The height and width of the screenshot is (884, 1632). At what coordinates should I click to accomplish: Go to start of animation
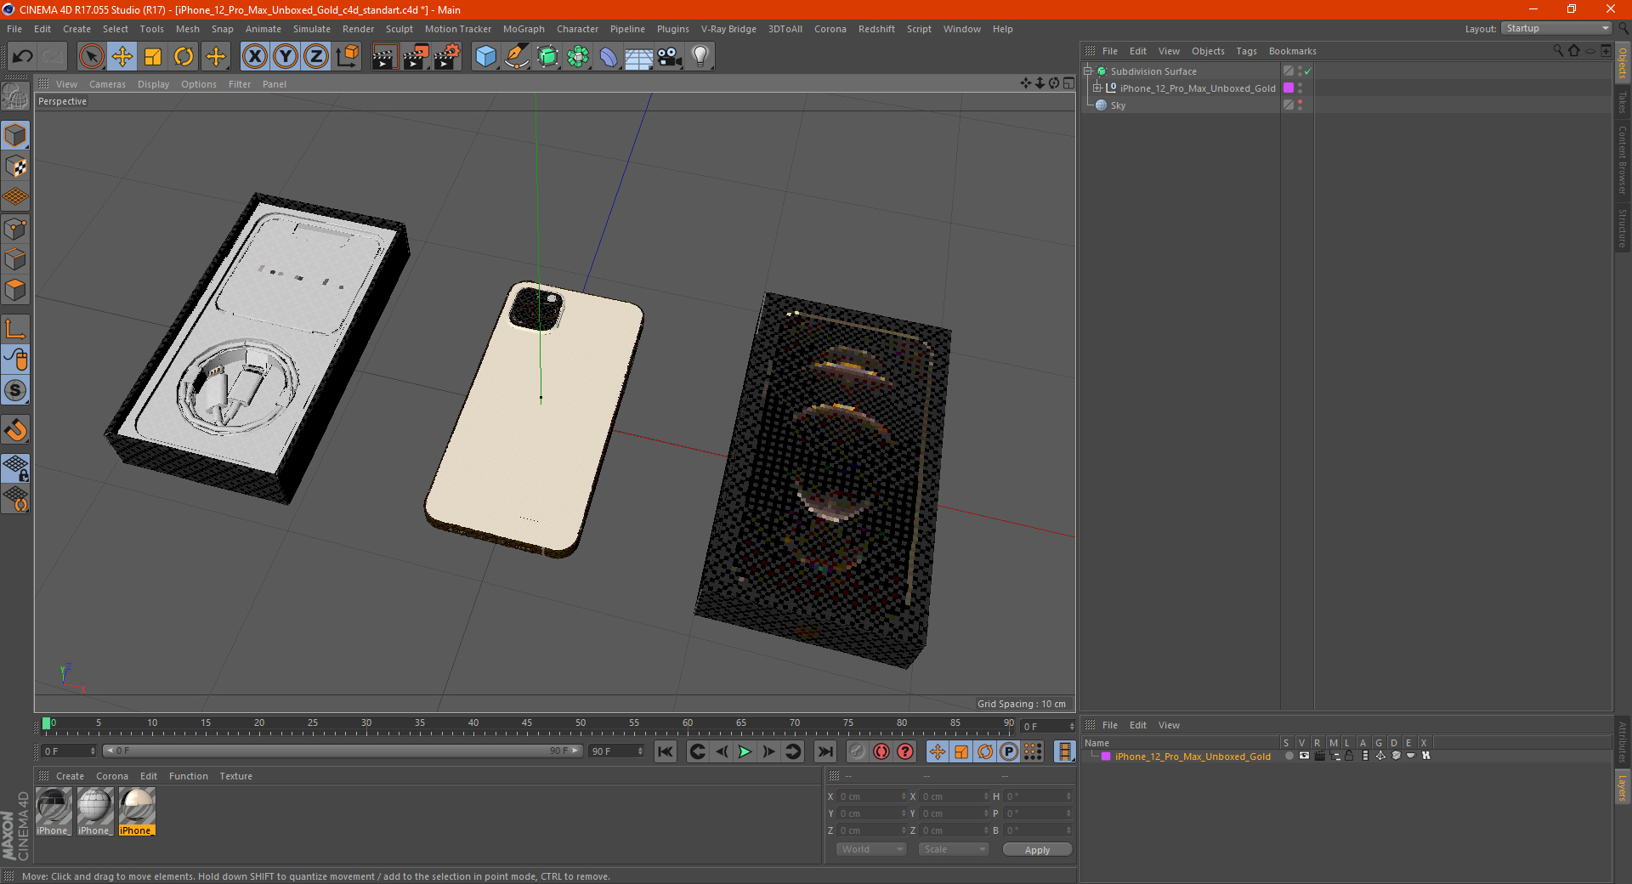coord(666,751)
